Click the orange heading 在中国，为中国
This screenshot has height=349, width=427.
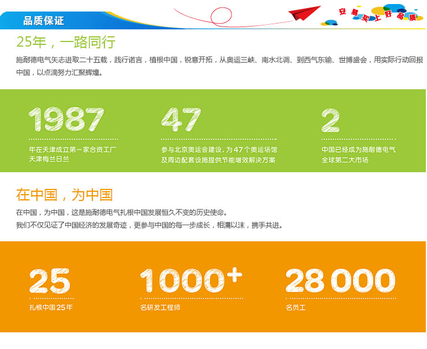click(64, 195)
